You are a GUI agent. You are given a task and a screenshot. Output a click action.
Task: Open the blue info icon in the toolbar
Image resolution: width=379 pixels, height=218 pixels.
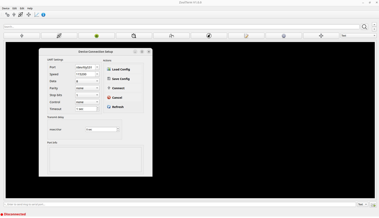(x=43, y=15)
